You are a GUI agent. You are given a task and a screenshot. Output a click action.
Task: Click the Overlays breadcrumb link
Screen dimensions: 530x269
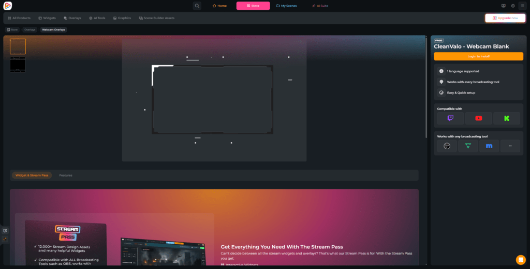30,30
